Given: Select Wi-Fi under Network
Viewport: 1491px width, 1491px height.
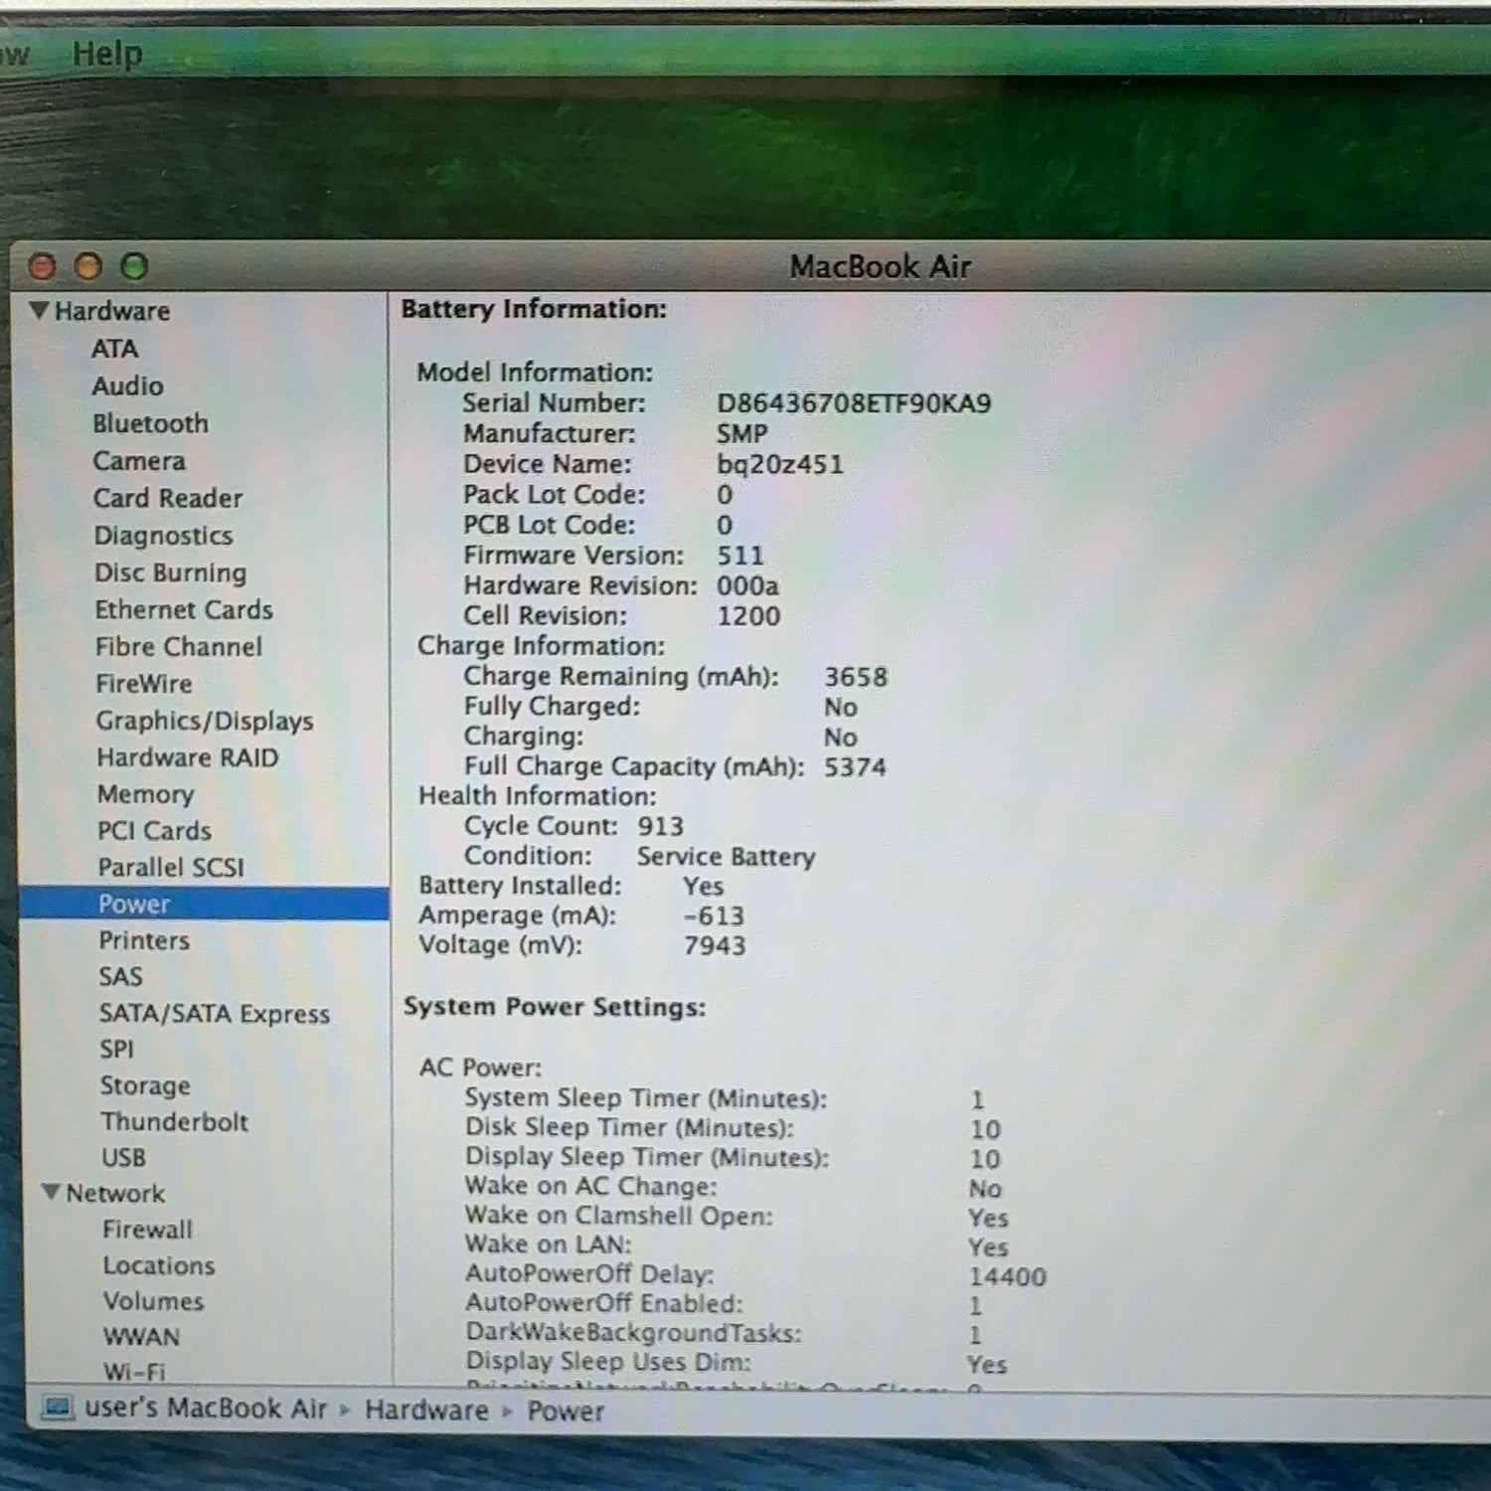Looking at the screenshot, I should 134,1372.
